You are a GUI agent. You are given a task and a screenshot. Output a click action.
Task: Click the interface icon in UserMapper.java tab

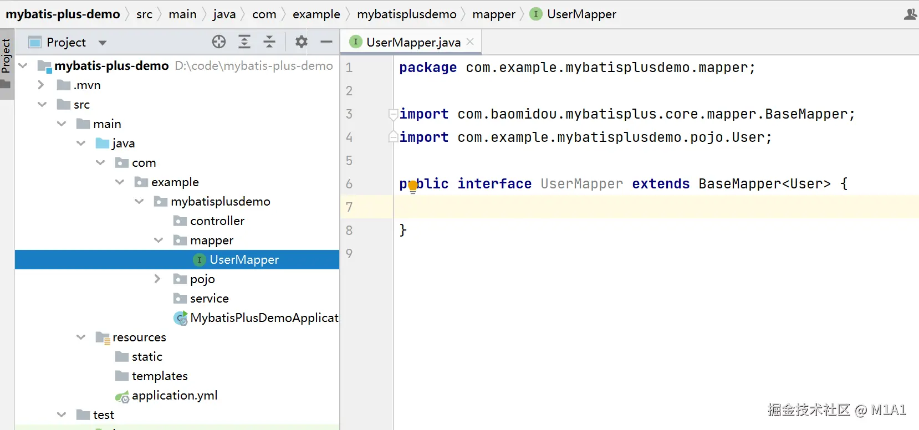point(356,42)
